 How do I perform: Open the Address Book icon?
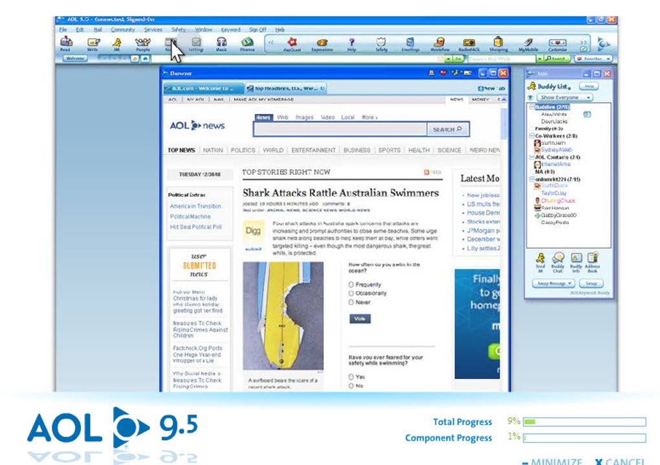pos(593,263)
